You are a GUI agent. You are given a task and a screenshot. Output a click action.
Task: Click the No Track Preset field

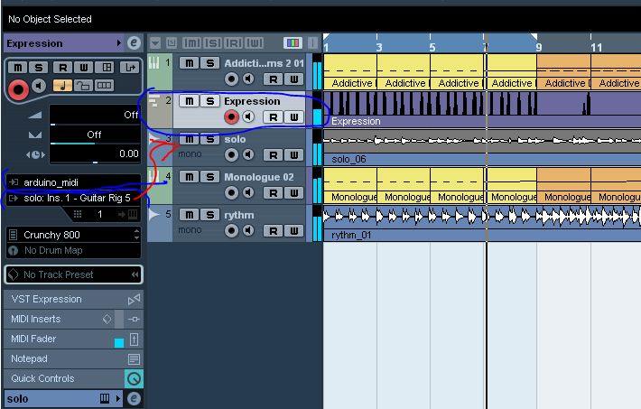pyautogui.click(x=74, y=274)
